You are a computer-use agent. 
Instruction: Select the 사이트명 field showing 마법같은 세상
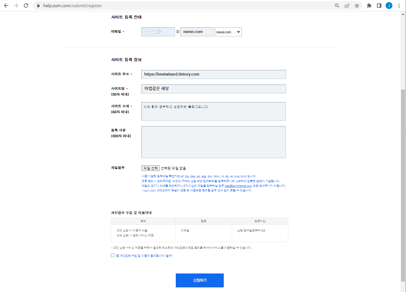(213, 89)
